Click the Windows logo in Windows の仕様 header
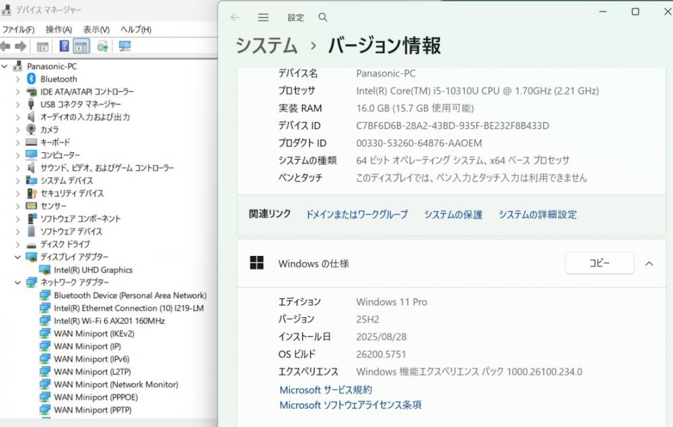The image size is (673, 427). click(256, 263)
